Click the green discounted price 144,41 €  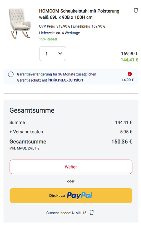(x=129, y=60)
